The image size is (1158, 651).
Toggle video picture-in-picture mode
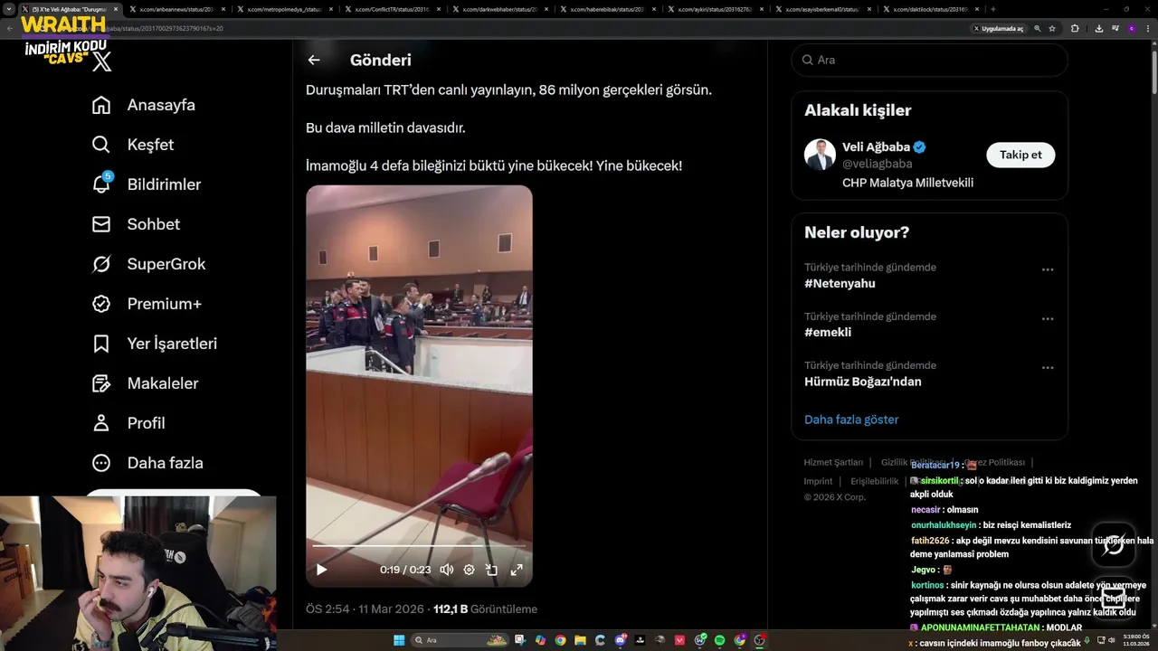pos(491,570)
